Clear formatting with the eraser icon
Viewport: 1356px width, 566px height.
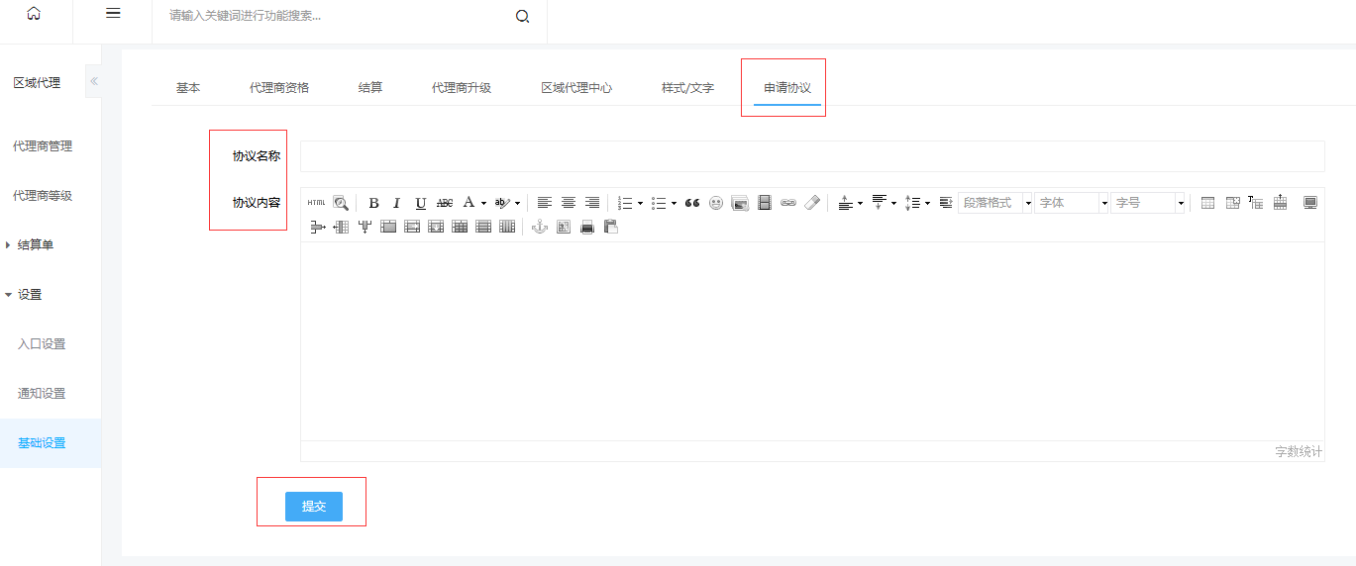[x=812, y=203]
